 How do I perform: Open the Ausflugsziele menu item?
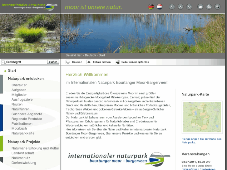[x=22, y=100]
